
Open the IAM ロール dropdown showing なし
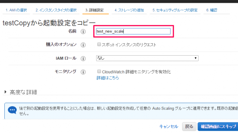click(147, 58)
